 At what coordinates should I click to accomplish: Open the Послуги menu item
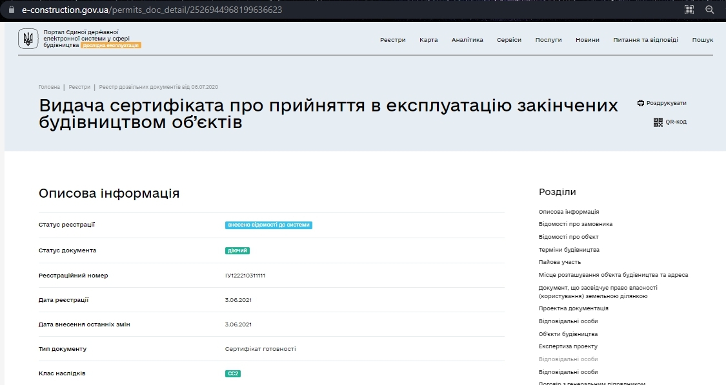548,40
